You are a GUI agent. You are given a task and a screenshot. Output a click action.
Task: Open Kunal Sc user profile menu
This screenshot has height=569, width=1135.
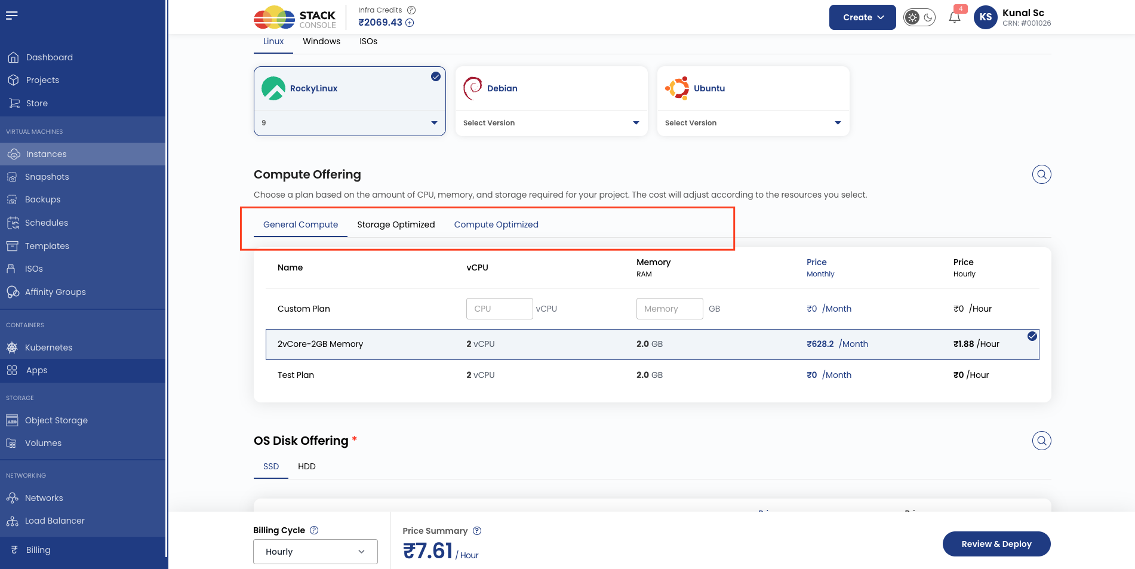click(1026, 17)
